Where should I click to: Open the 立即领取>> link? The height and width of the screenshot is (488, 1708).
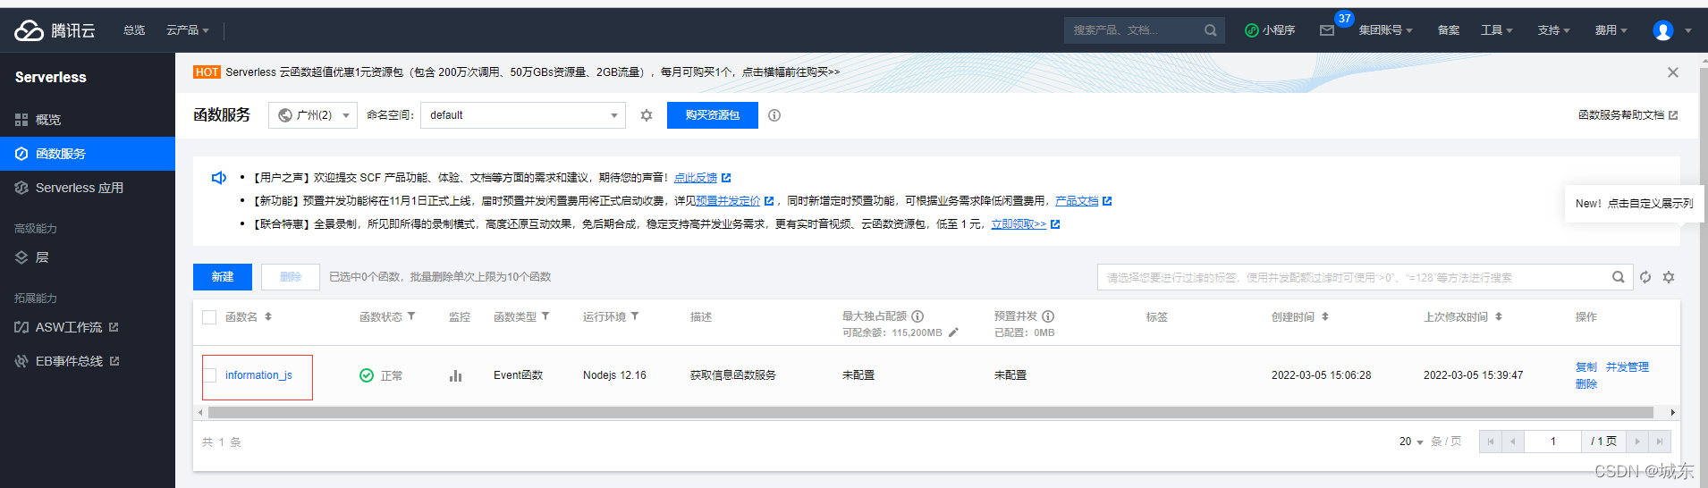coord(1019,224)
